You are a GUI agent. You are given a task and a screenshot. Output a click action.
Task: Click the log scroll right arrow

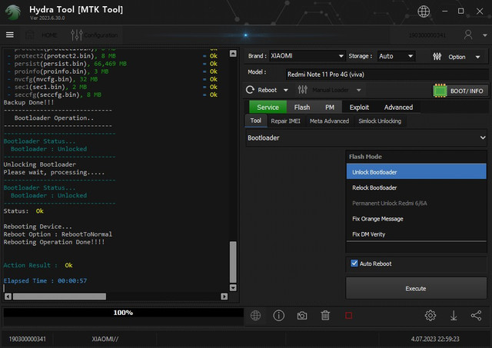[224, 297]
